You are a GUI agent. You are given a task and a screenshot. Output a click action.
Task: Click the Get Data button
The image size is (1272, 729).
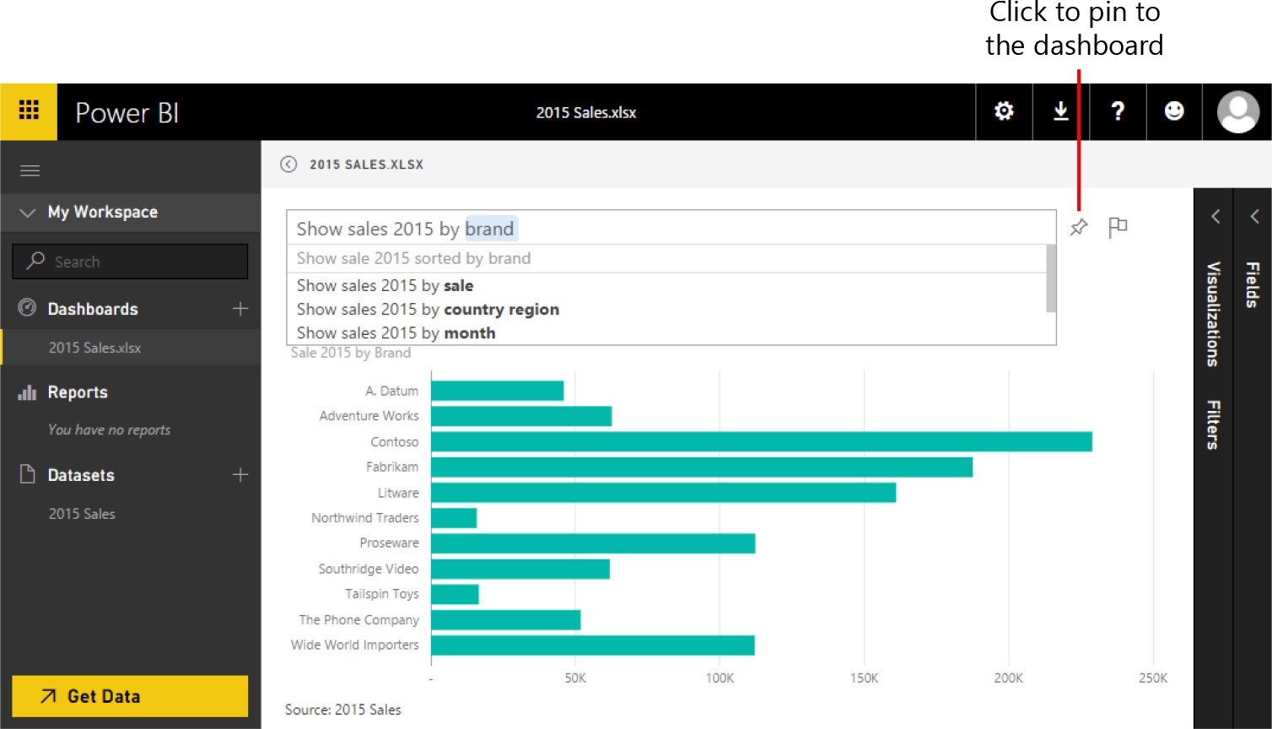(130, 696)
